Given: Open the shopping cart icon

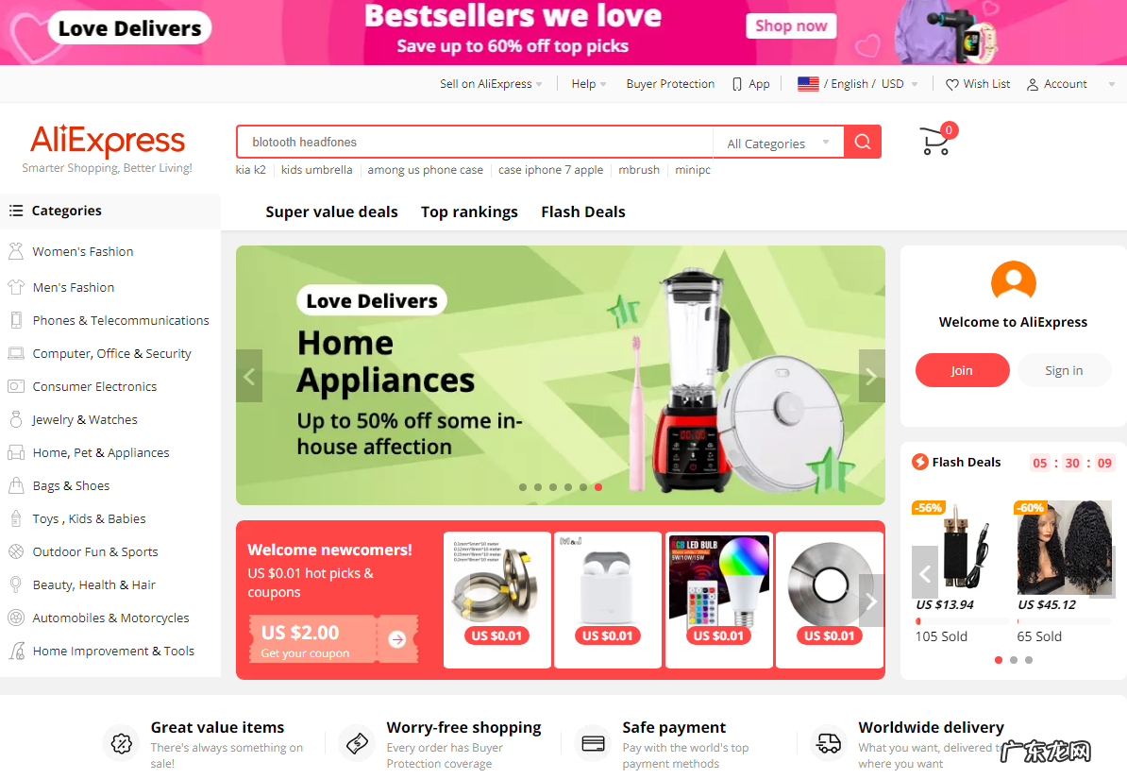Looking at the screenshot, I should (934, 141).
